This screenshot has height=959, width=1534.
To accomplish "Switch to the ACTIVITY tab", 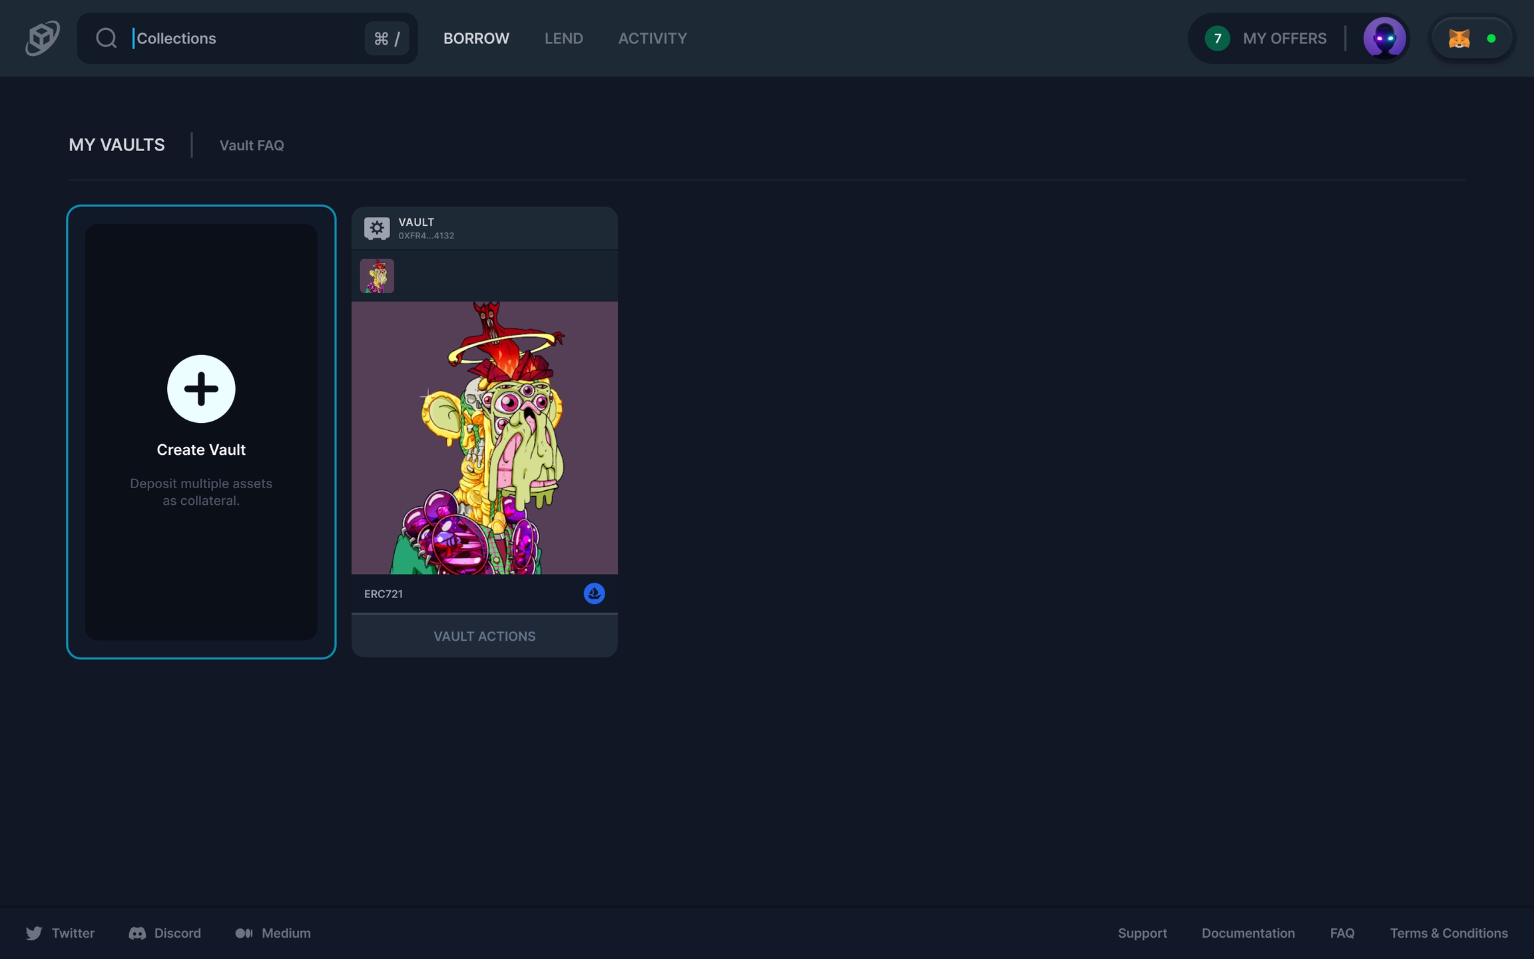I will point(652,38).
